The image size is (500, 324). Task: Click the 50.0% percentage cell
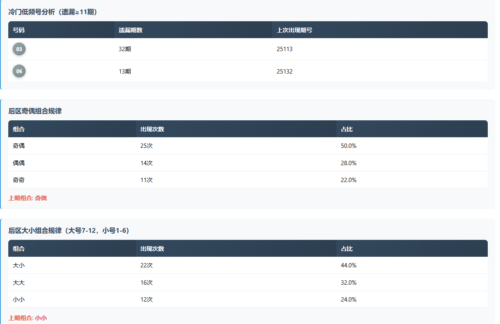[349, 145]
